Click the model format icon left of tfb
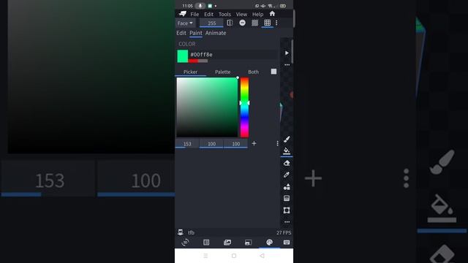 [181, 232]
